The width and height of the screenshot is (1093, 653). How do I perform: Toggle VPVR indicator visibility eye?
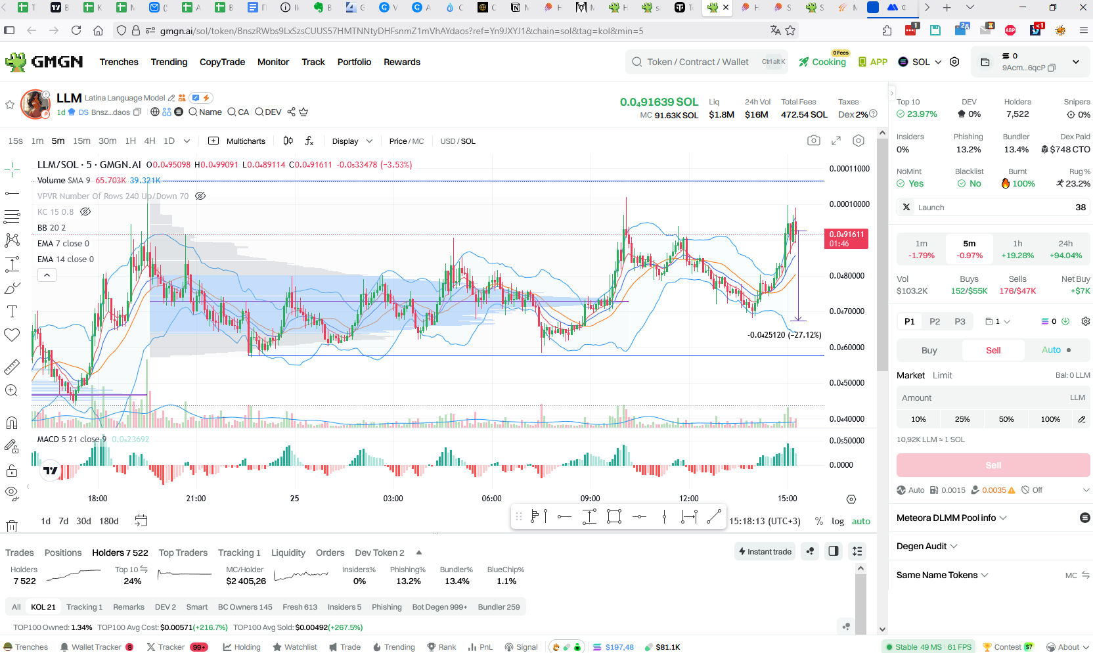coord(200,196)
